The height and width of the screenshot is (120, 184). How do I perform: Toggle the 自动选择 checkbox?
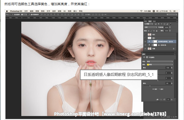click(13, 15)
